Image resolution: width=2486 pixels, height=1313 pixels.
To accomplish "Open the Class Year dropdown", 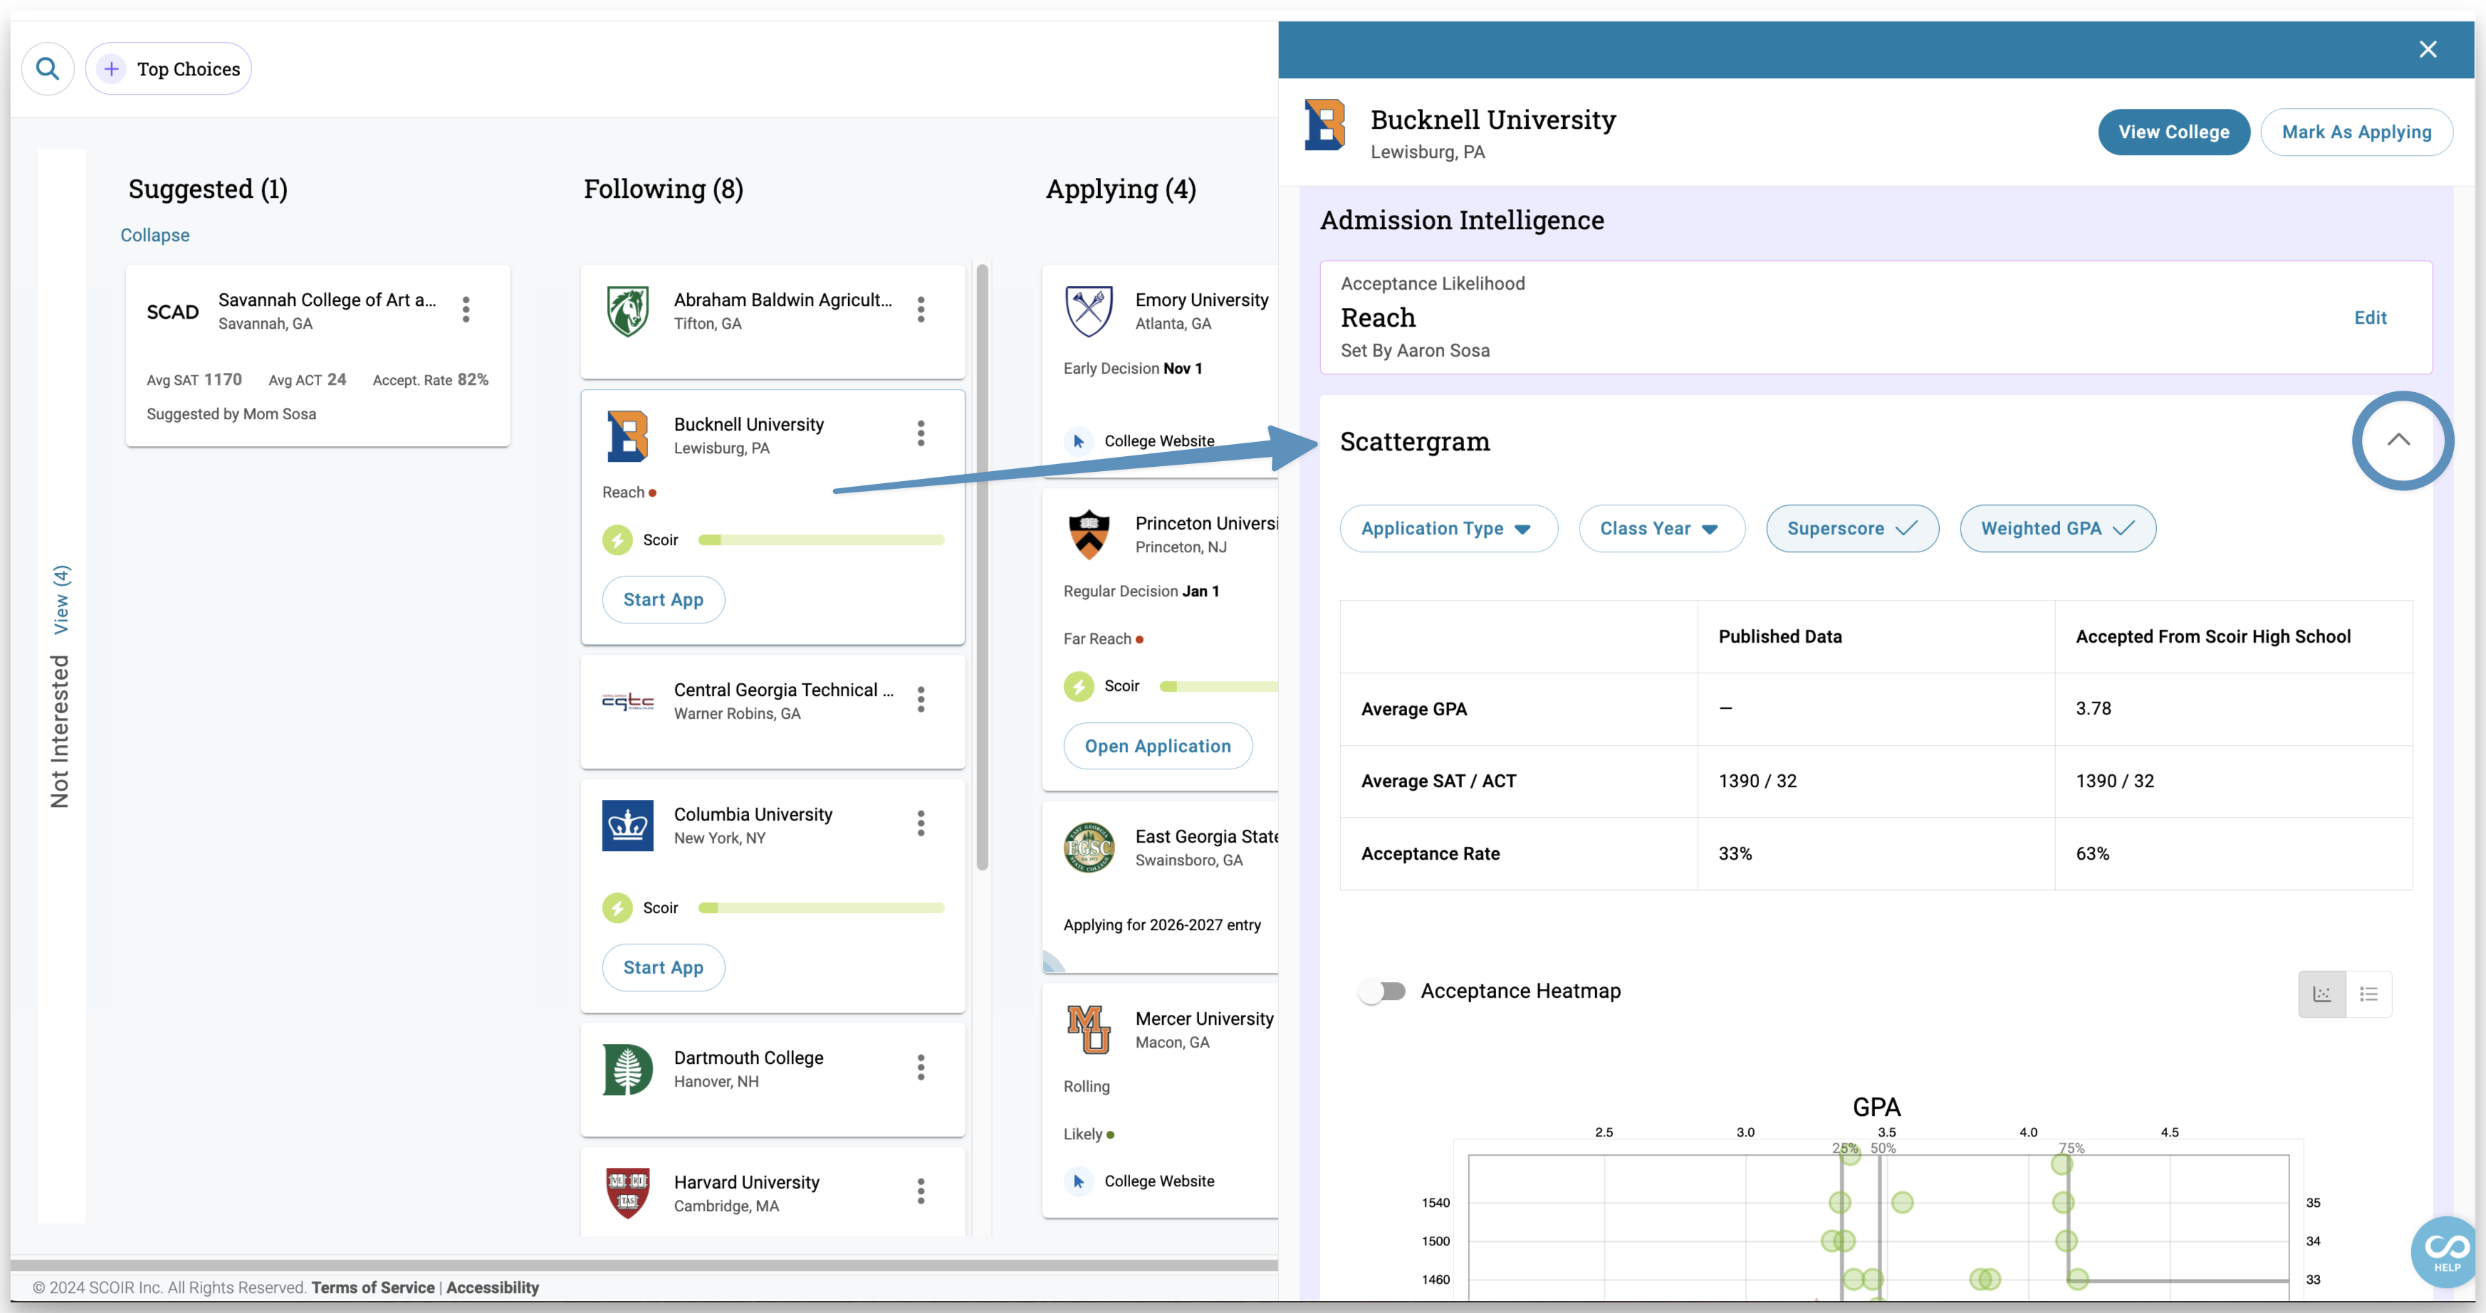I will (x=1662, y=529).
